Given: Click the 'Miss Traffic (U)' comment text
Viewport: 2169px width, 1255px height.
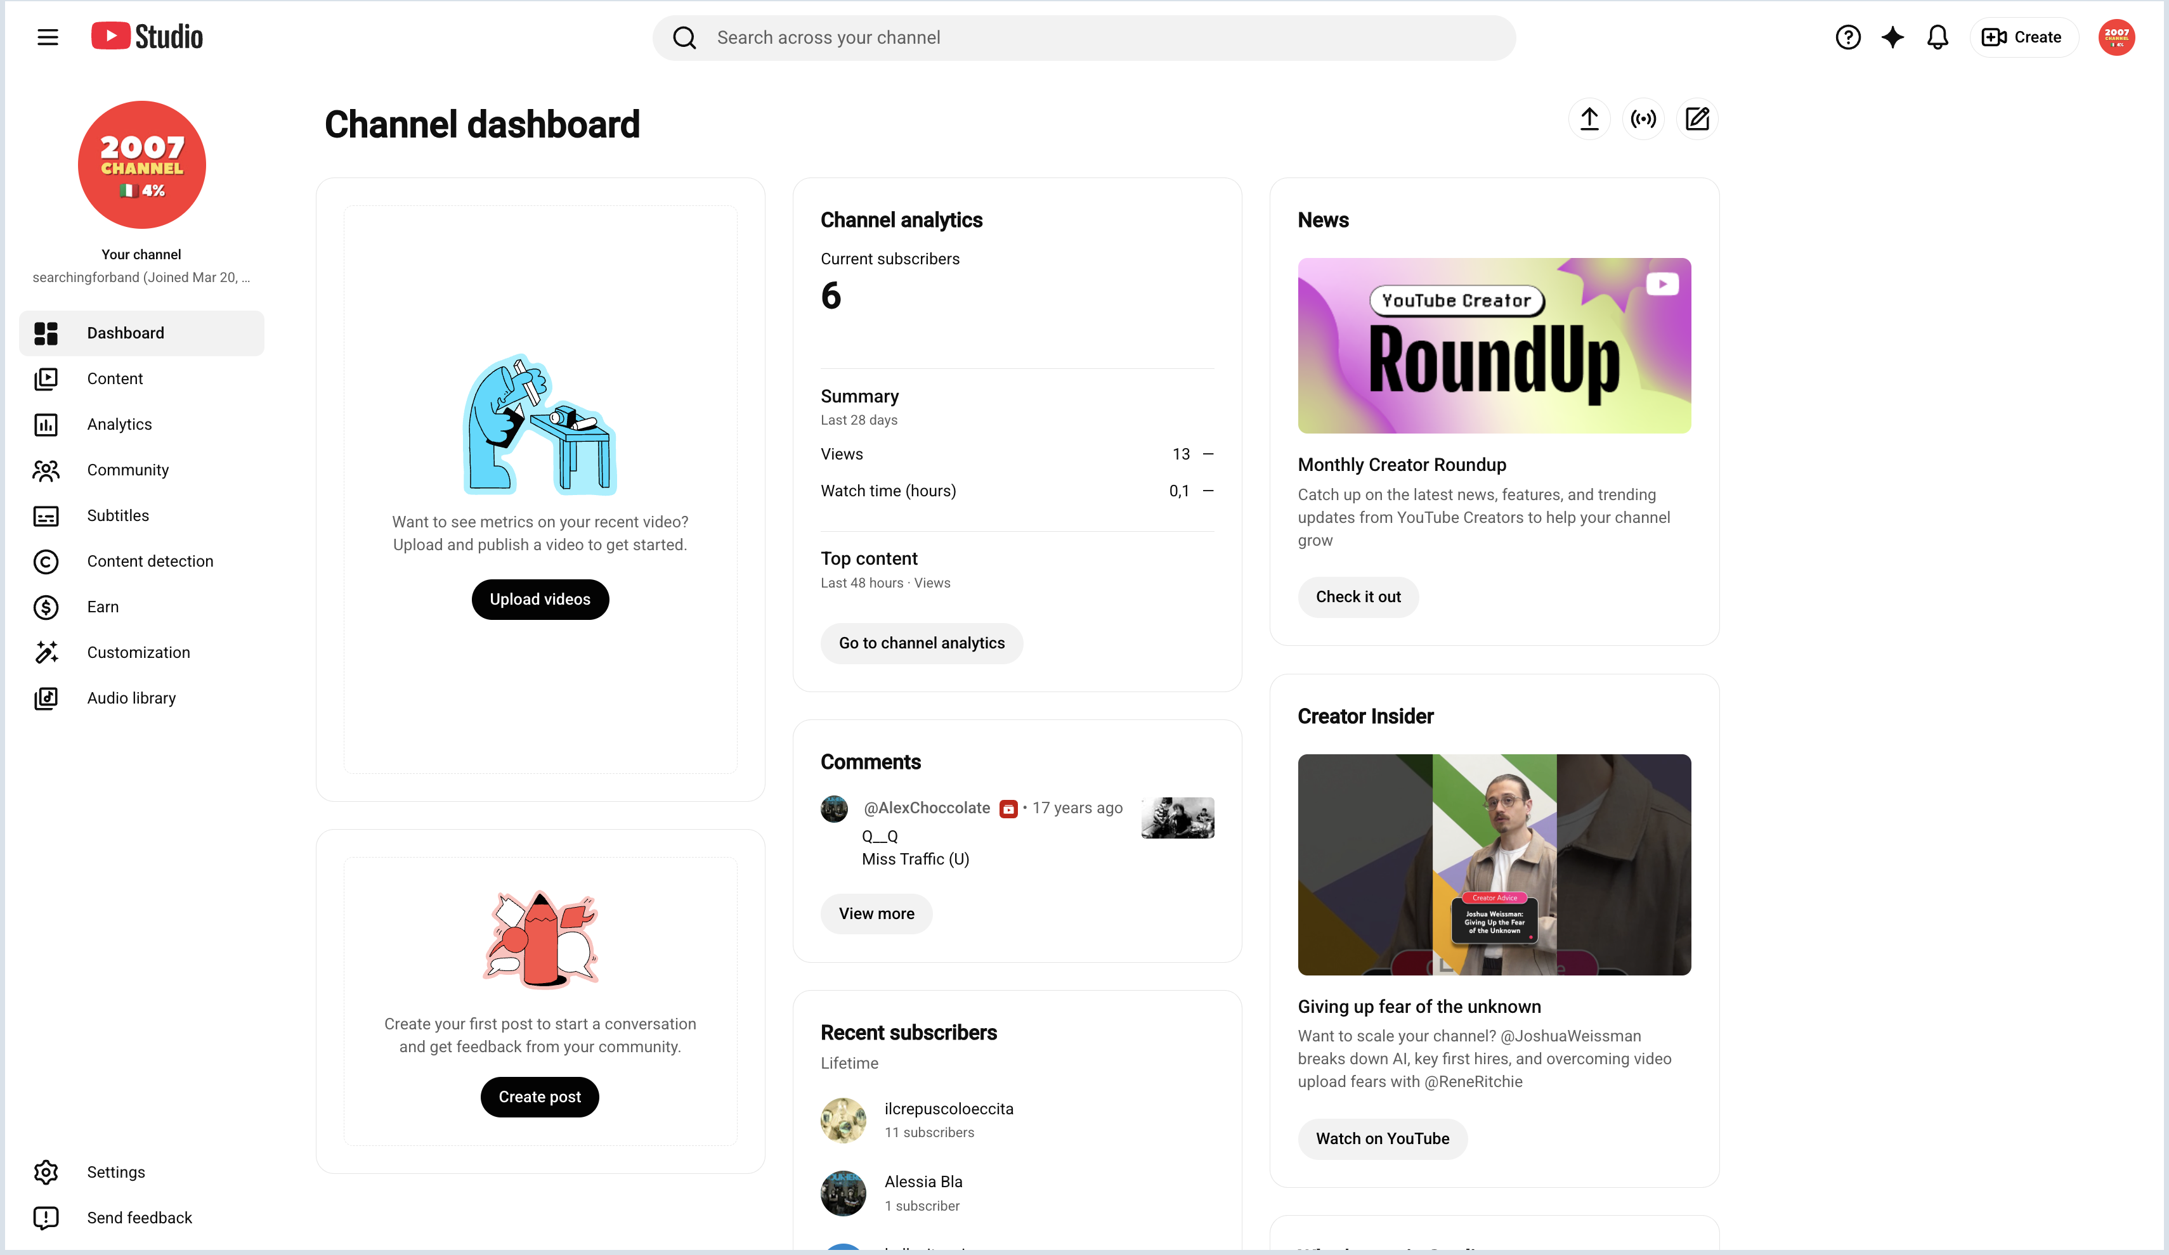Looking at the screenshot, I should tap(915, 859).
